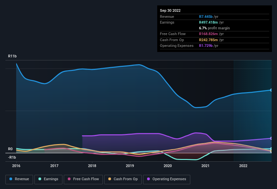Select the R242.785m cash from op value

[x=208, y=40]
